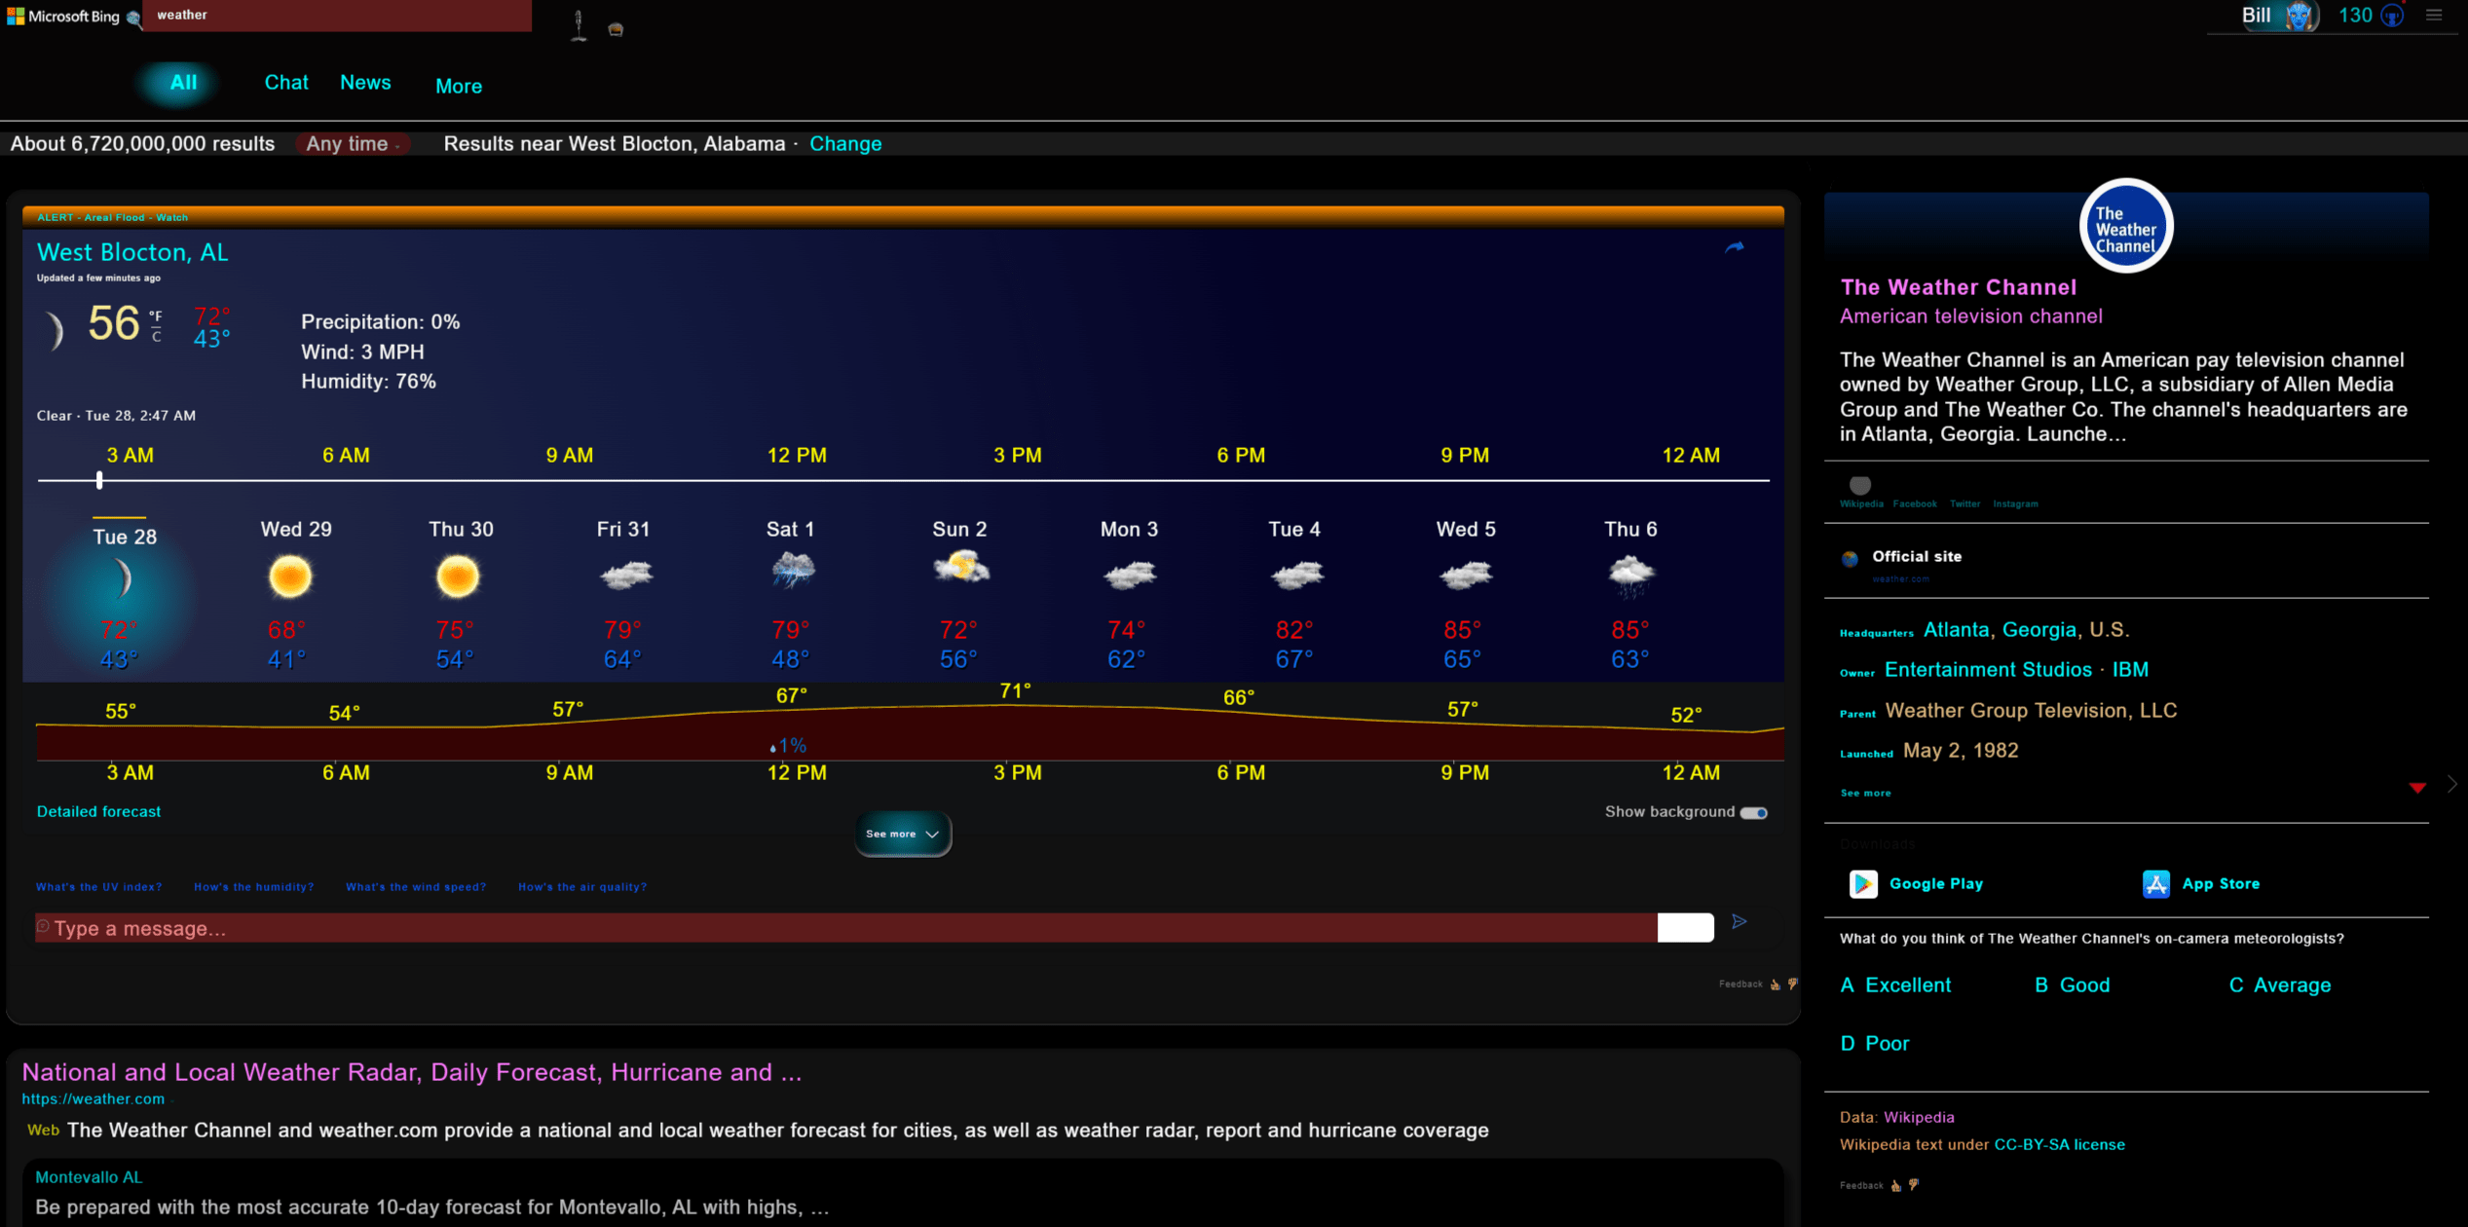The image size is (2468, 1227).
Task: Switch to the Chat tab
Action: (x=286, y=83)
